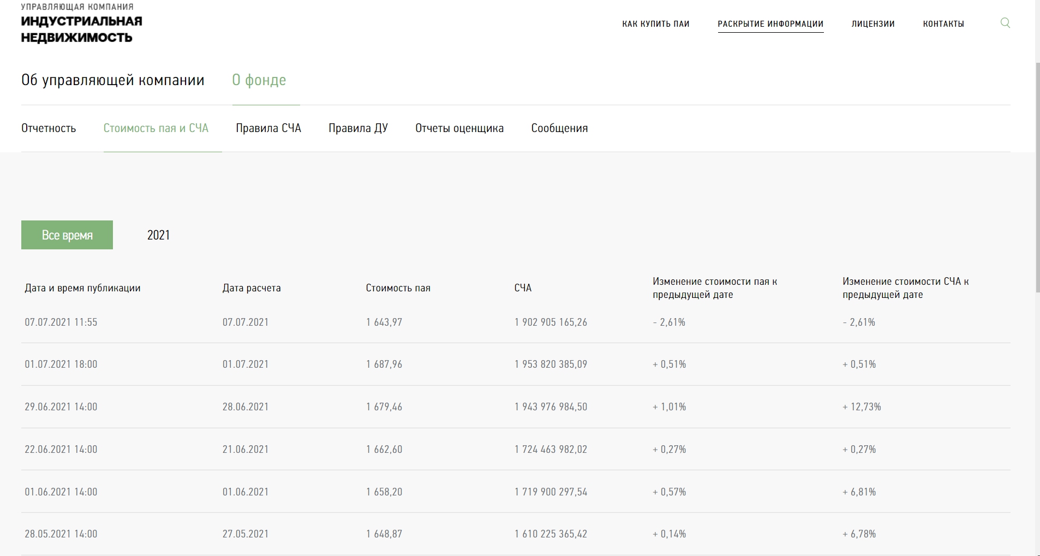Go to the Лицензии page

point(872,24)
